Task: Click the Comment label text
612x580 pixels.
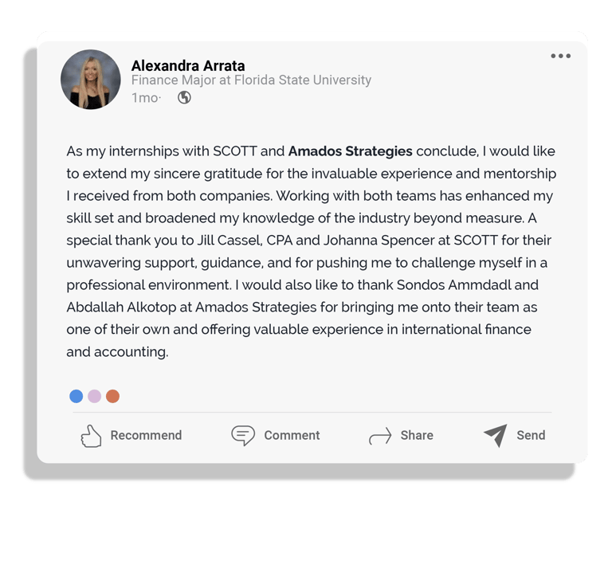Action: pyautogui.click(x=292, y=435)
